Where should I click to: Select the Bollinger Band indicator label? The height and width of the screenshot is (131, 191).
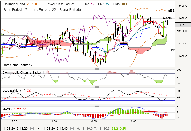tap(14, 4)
